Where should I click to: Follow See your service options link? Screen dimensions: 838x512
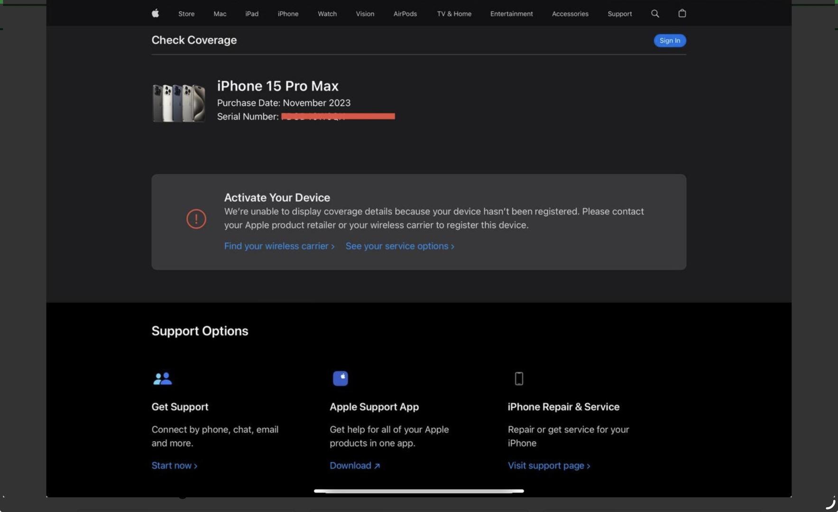(x=400, y=246)
